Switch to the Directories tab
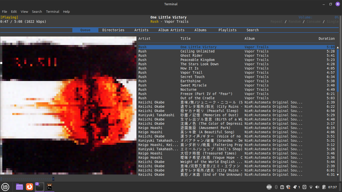 pyautogui.click(x=113, y=30)
